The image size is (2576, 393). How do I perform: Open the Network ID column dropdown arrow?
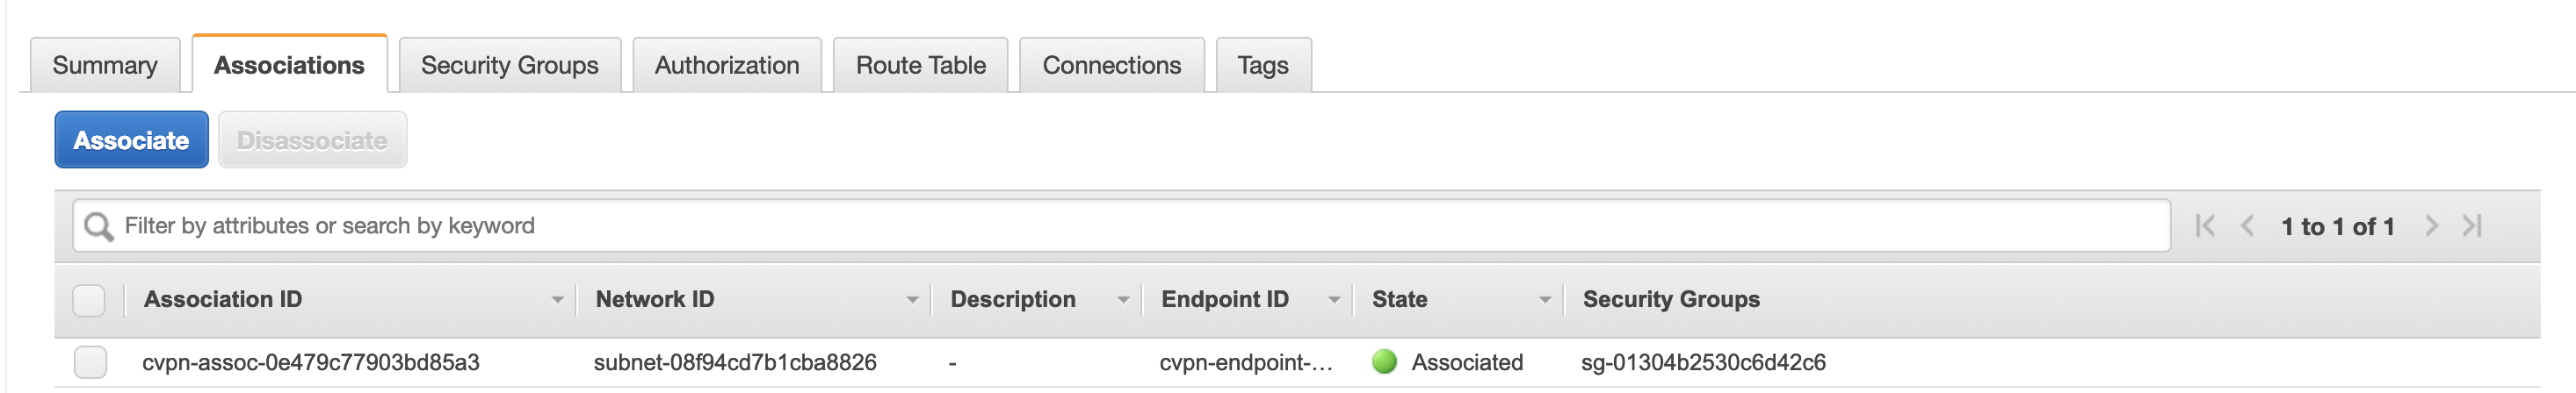(x=912, y=300)
